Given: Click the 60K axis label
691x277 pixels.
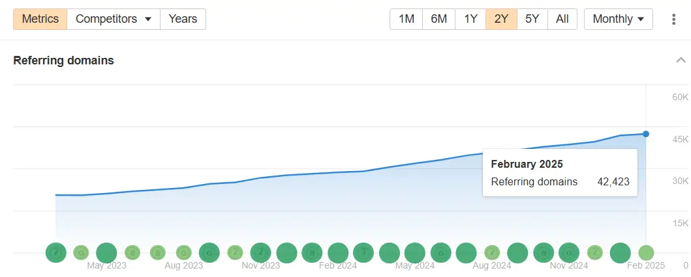Looking at the screenshot, I should 681,97.
